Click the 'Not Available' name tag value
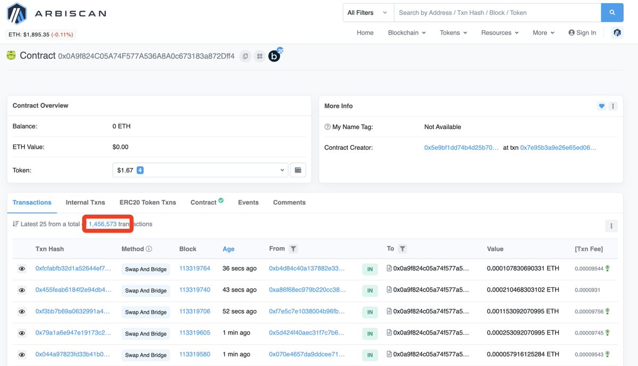 pyautogui.click(x=442, y=127)
